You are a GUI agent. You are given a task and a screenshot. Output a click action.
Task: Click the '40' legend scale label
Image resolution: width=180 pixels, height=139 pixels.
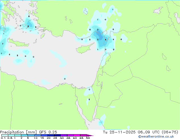point(75,138)
